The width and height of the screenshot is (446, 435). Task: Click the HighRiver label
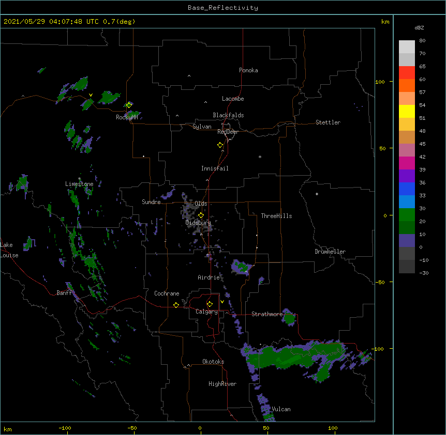[222, 384]
